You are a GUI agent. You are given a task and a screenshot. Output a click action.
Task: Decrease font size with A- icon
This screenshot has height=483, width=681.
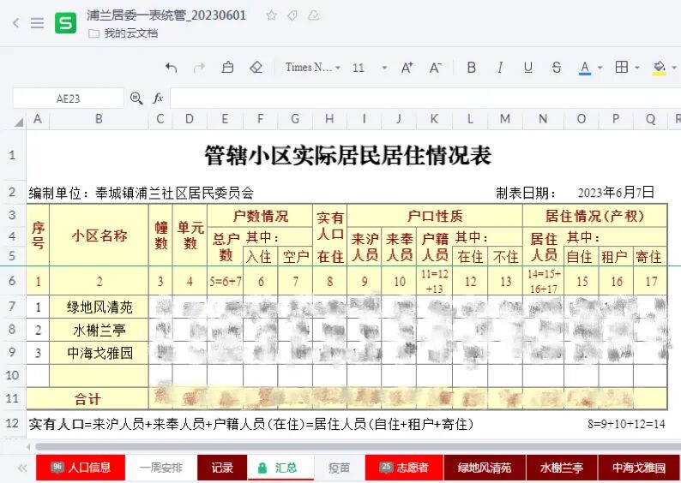click(x=435, y=68)
